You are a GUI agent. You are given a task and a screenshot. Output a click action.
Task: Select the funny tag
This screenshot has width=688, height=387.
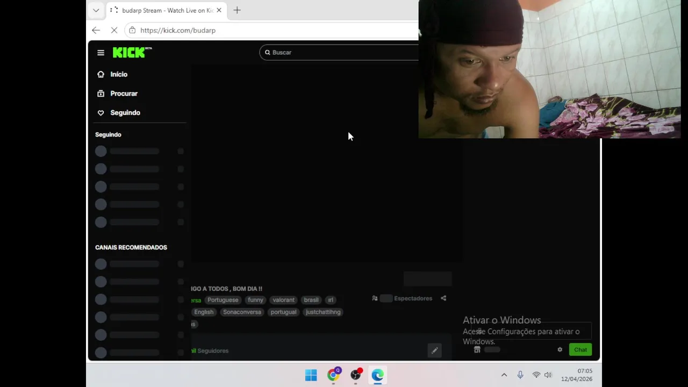pyautogui.click(x=255, y=300)
